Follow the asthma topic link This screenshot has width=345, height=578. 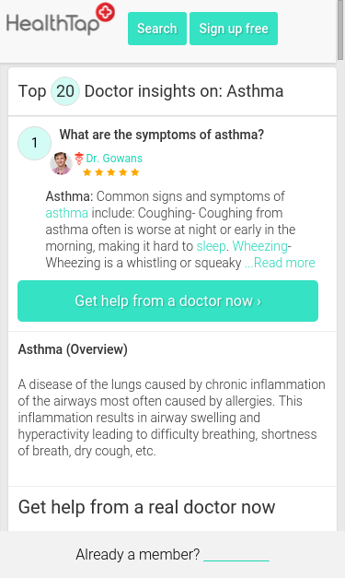[67, 213]
